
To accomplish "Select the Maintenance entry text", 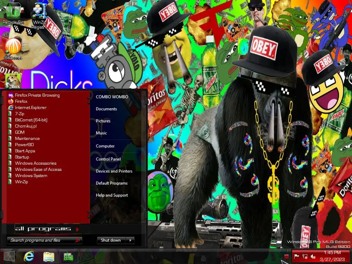I will [27, 139].
